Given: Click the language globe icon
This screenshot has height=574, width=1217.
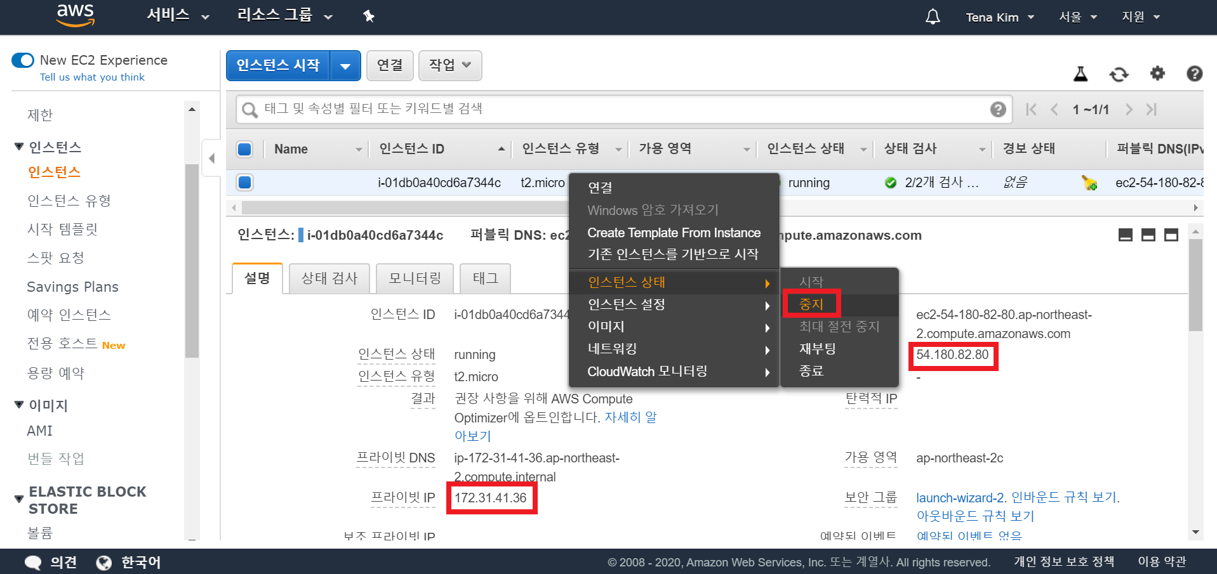Looking at the screenshot, I should (x=103, y=563).
